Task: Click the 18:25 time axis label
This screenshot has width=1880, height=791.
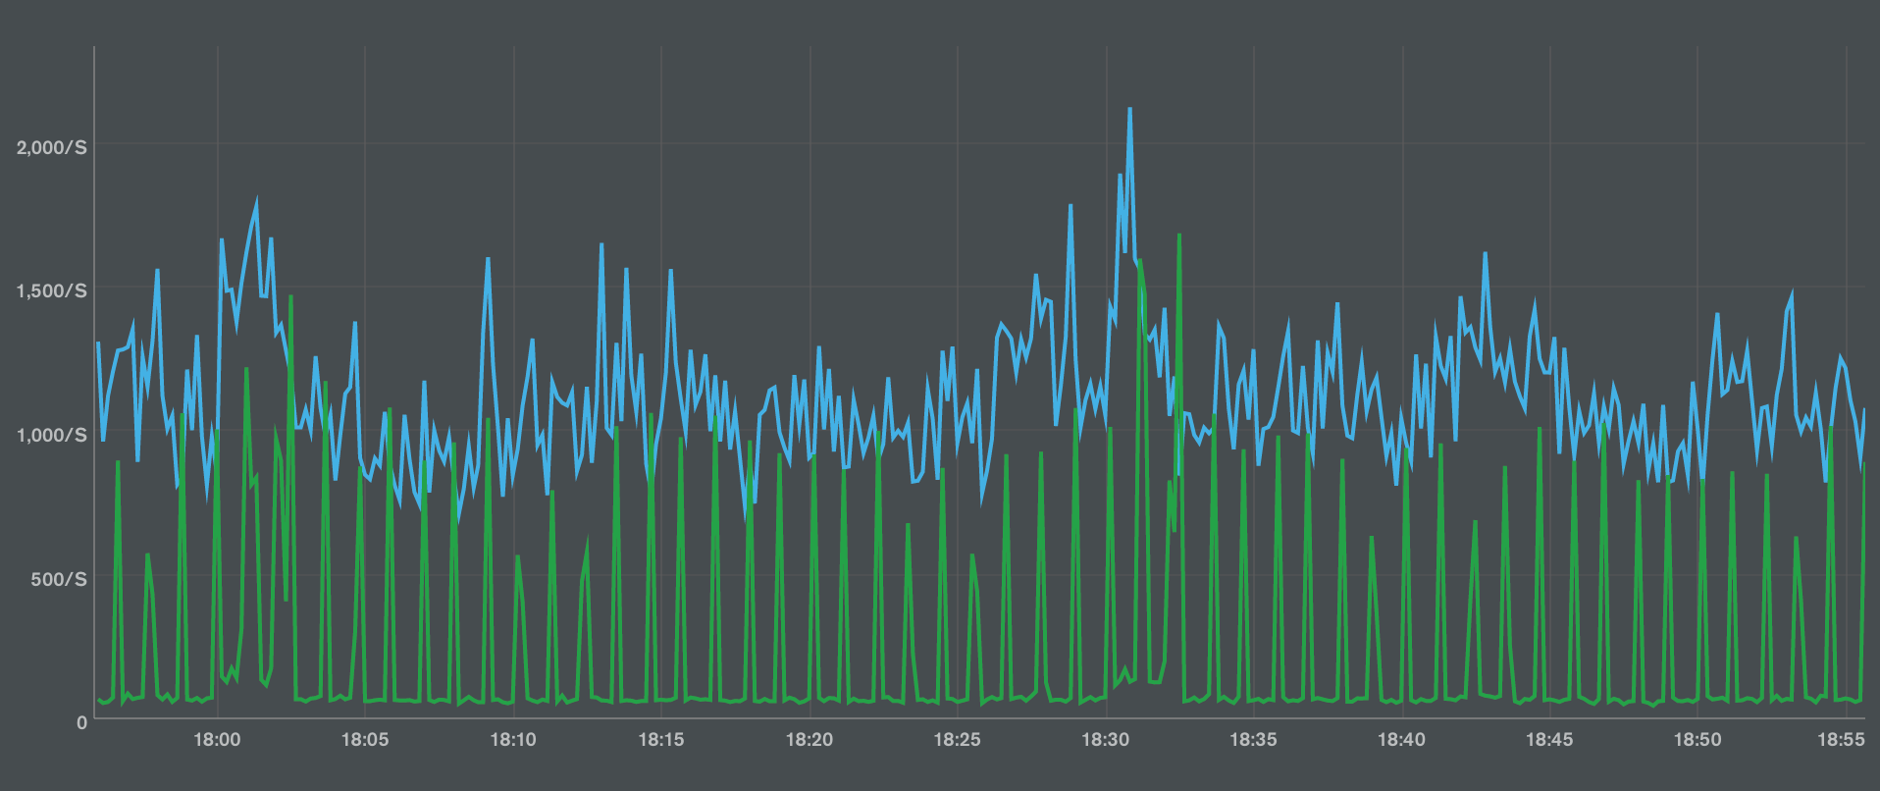Action: click(x=957, y=740)
